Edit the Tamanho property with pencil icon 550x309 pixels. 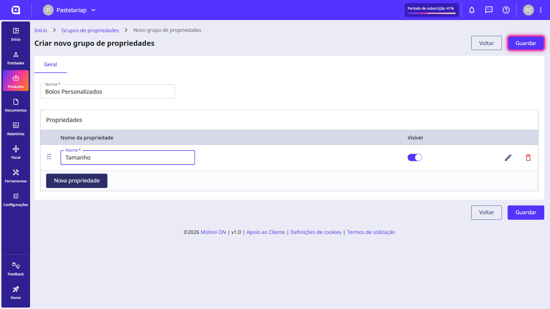pyautogui.click(x=508, y=158)
